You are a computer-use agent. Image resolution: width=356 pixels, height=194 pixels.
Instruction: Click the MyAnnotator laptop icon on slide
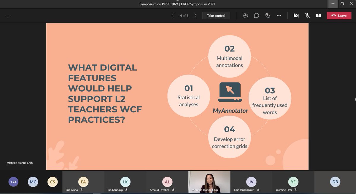pos(230,93)
